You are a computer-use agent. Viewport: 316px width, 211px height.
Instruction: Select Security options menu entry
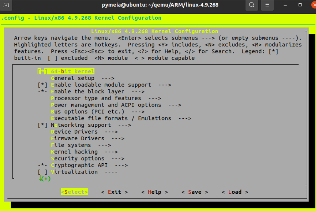(77, 159)
